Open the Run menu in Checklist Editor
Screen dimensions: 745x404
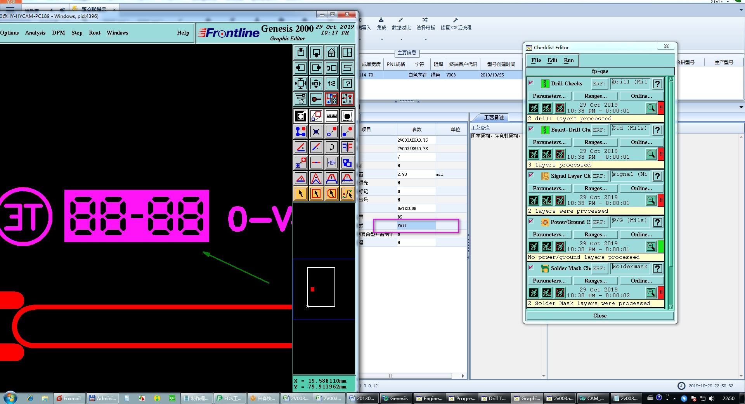tap(568, 61)
